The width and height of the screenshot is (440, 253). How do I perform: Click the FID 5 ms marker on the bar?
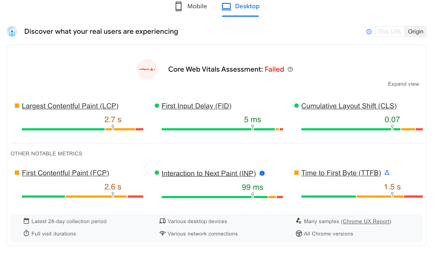click(x=252, y=128)
